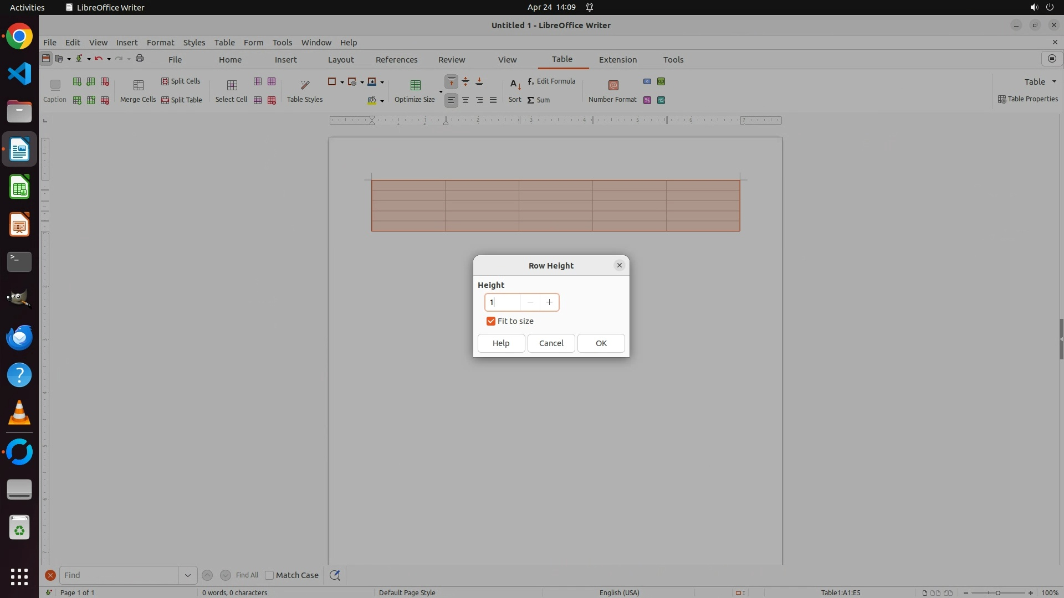Click the Select Cell icon
Screen dimensions: 1064x598
tap(232, 85)
